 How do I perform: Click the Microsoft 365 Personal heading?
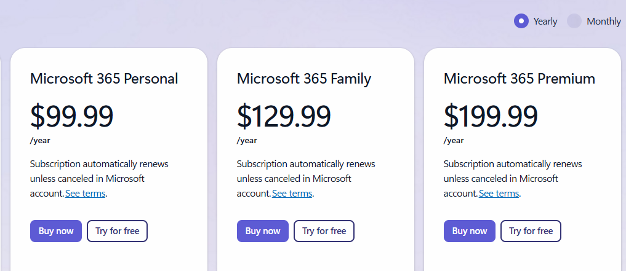pos(104,79)
